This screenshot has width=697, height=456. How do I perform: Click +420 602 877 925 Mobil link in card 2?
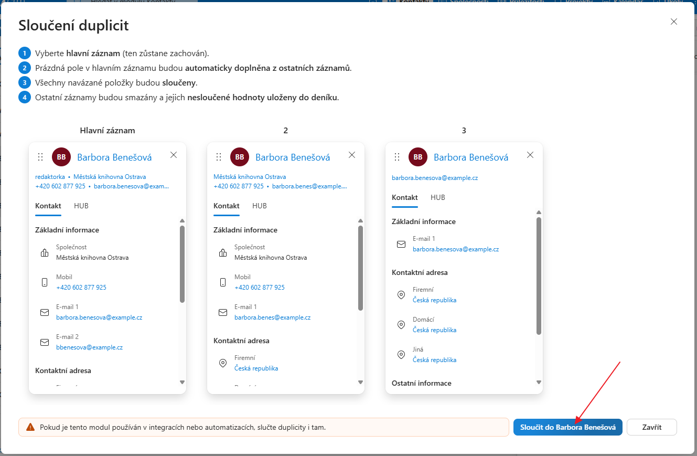260,288
